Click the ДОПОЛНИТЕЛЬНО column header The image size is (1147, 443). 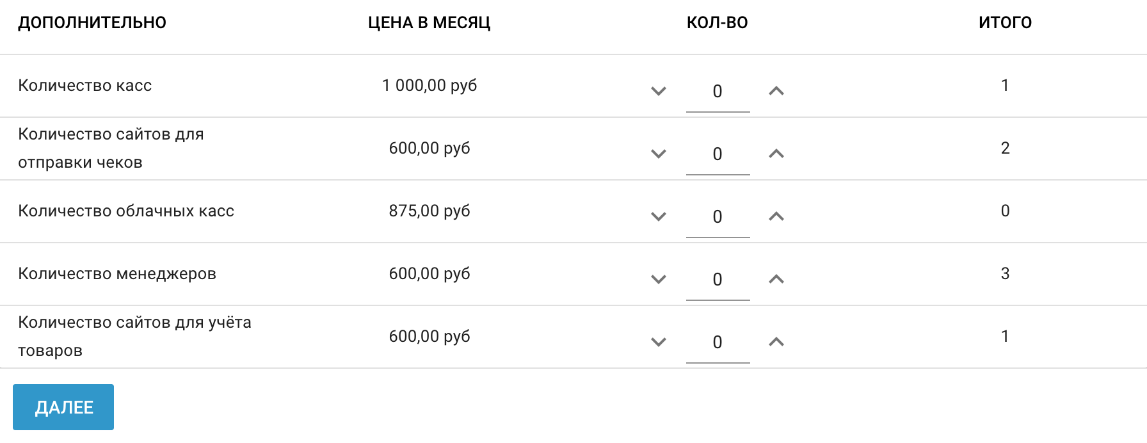[92, 23]
